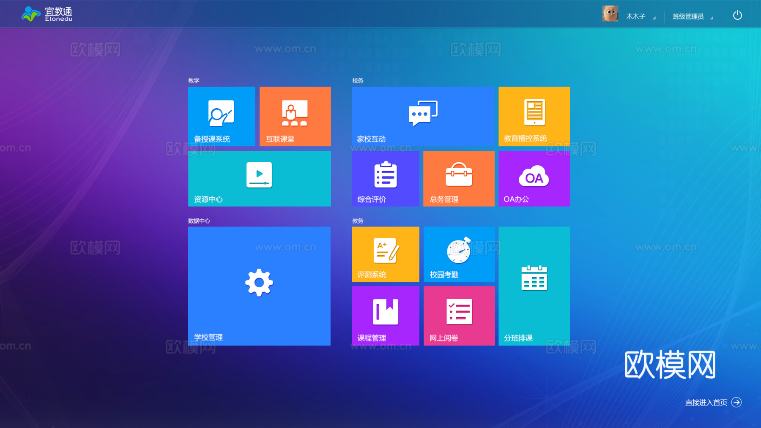Screen dimensions: 761x428
Task: Launch the OA办公 cloud icon
Action: point(534,176)
